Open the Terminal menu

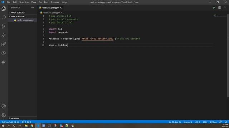coord(55,2)
